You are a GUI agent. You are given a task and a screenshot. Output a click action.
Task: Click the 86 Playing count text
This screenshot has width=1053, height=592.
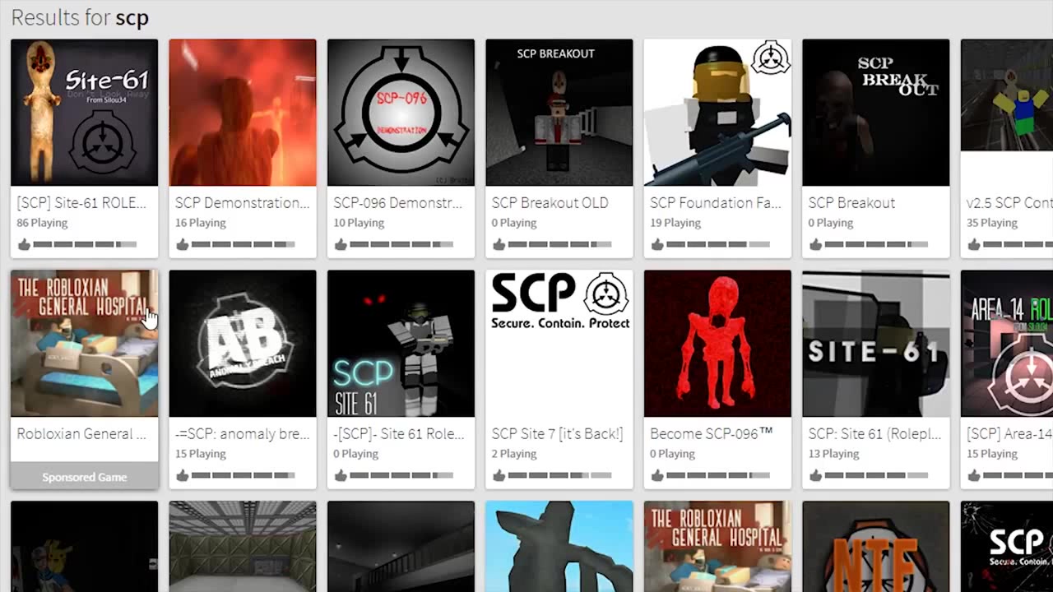42,223
